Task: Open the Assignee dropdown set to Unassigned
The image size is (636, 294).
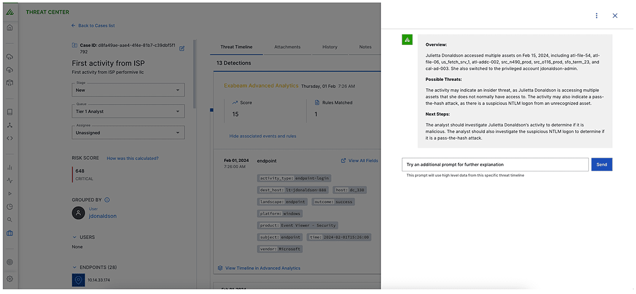Action: (128, 132)
